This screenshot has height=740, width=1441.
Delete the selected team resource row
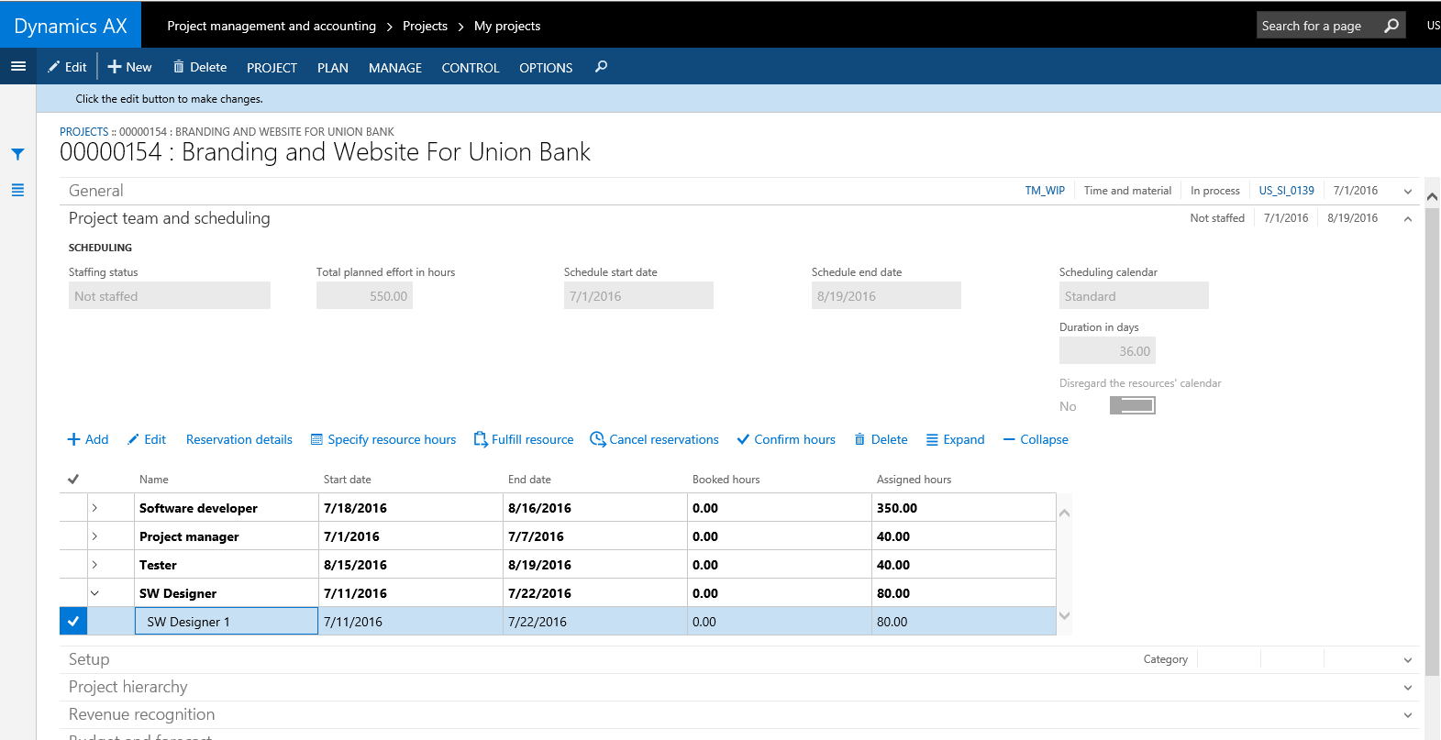coord(881,439)
